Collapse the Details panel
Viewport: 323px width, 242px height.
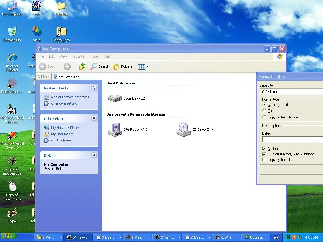click(x=94, y=155)
